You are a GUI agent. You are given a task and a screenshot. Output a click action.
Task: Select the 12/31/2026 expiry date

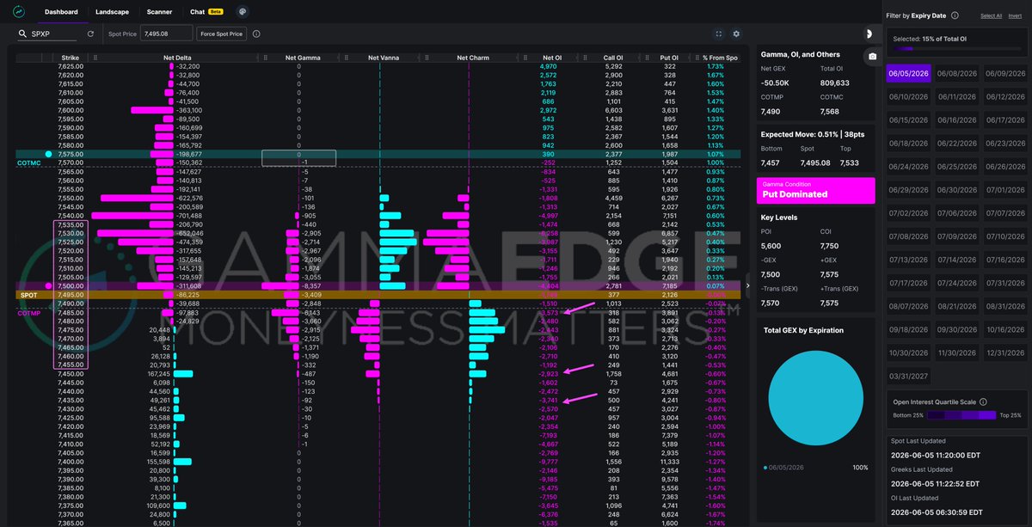click(1004, 352)
